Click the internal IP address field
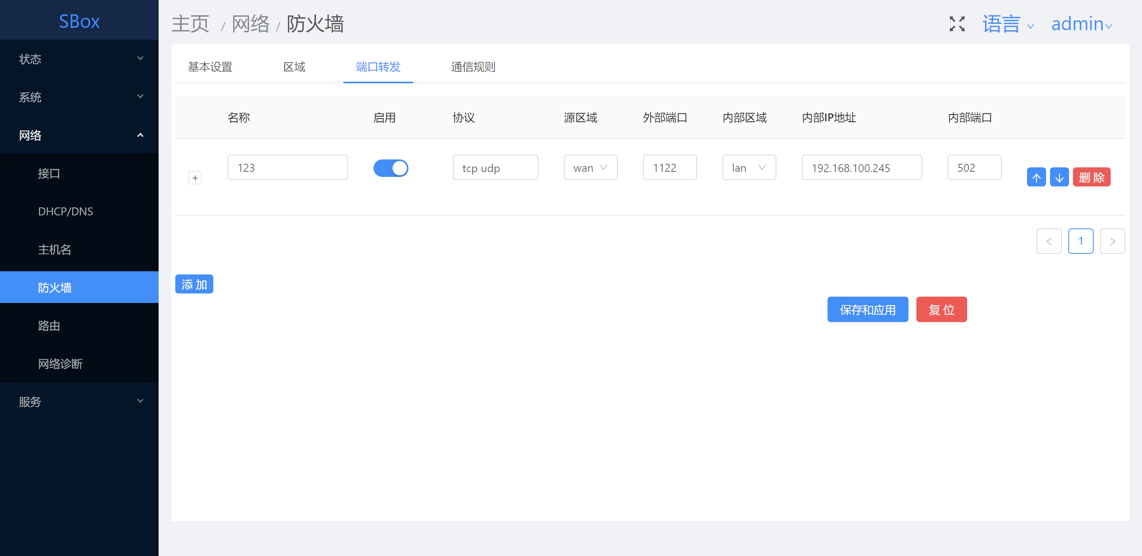The width and height of the screenshot is (1142, 556). pyautogui.click(x=861, y=168)
